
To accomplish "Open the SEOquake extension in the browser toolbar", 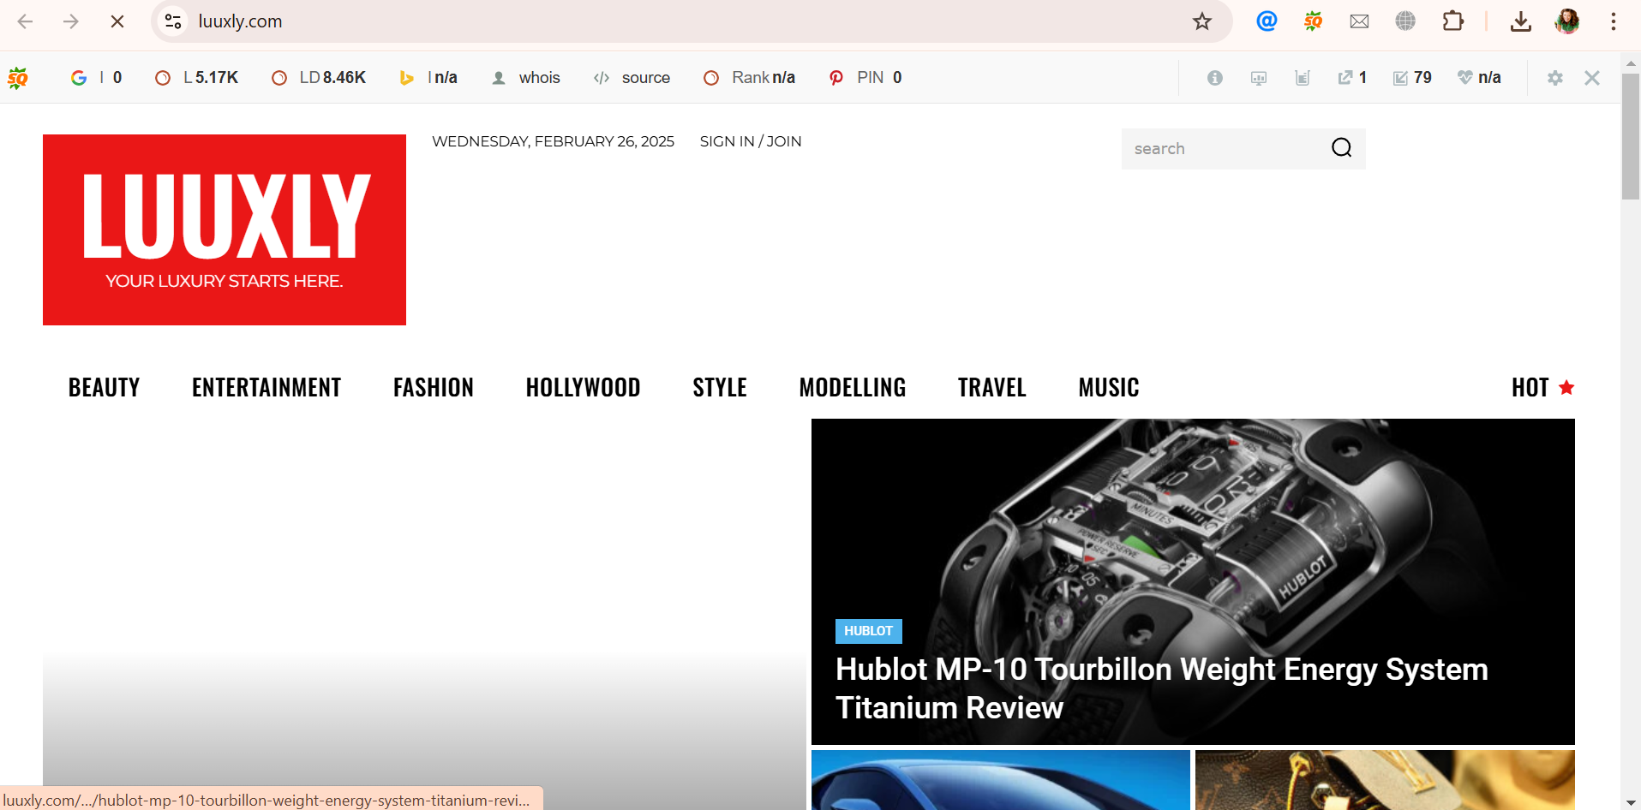I will (x=1313, y=21).
